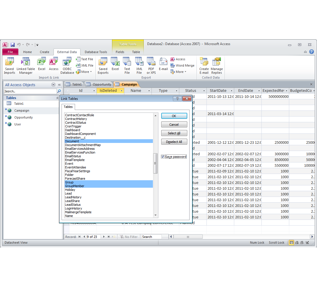Switch to Create ribbon tab
This screenshot has height=287, width=317.
click(x=44, y=52)
